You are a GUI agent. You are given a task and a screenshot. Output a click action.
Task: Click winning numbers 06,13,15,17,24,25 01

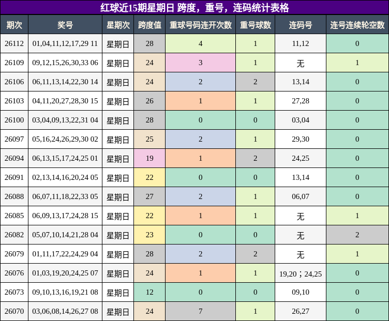(x=65, y=158)
